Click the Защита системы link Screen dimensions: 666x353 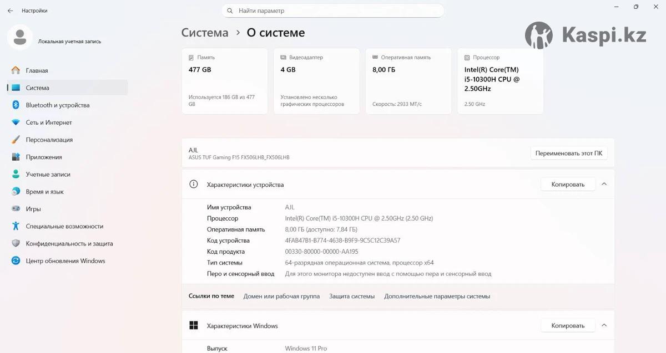[352, 296]
